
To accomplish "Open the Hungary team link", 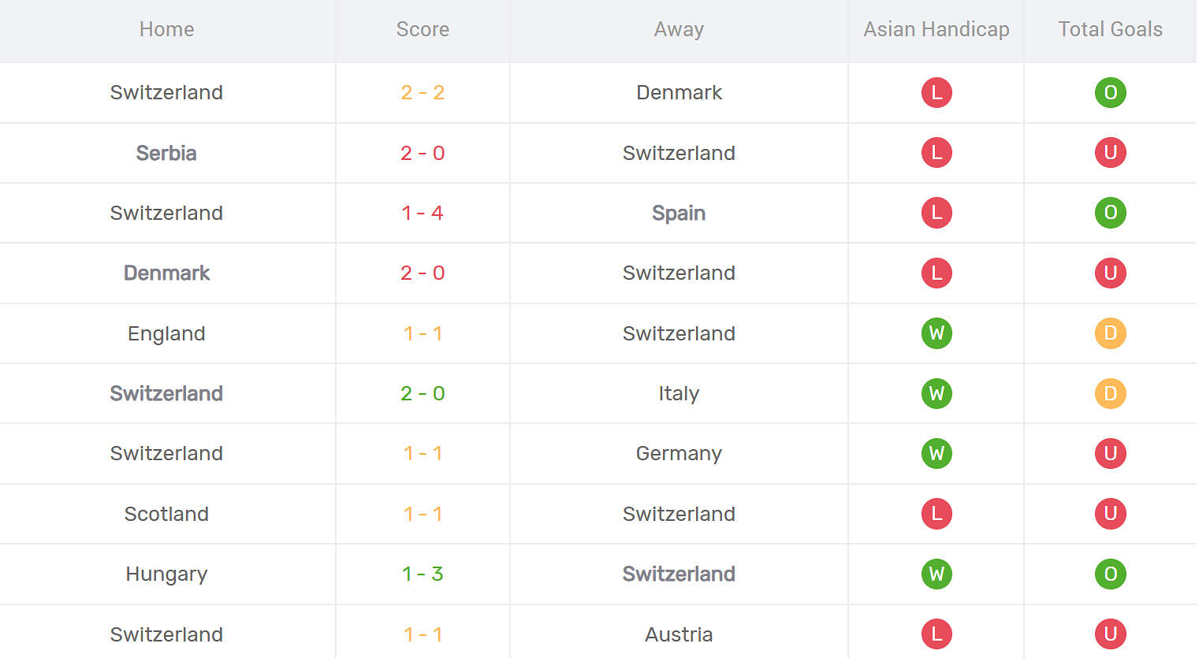I will (x=166, y=574).
